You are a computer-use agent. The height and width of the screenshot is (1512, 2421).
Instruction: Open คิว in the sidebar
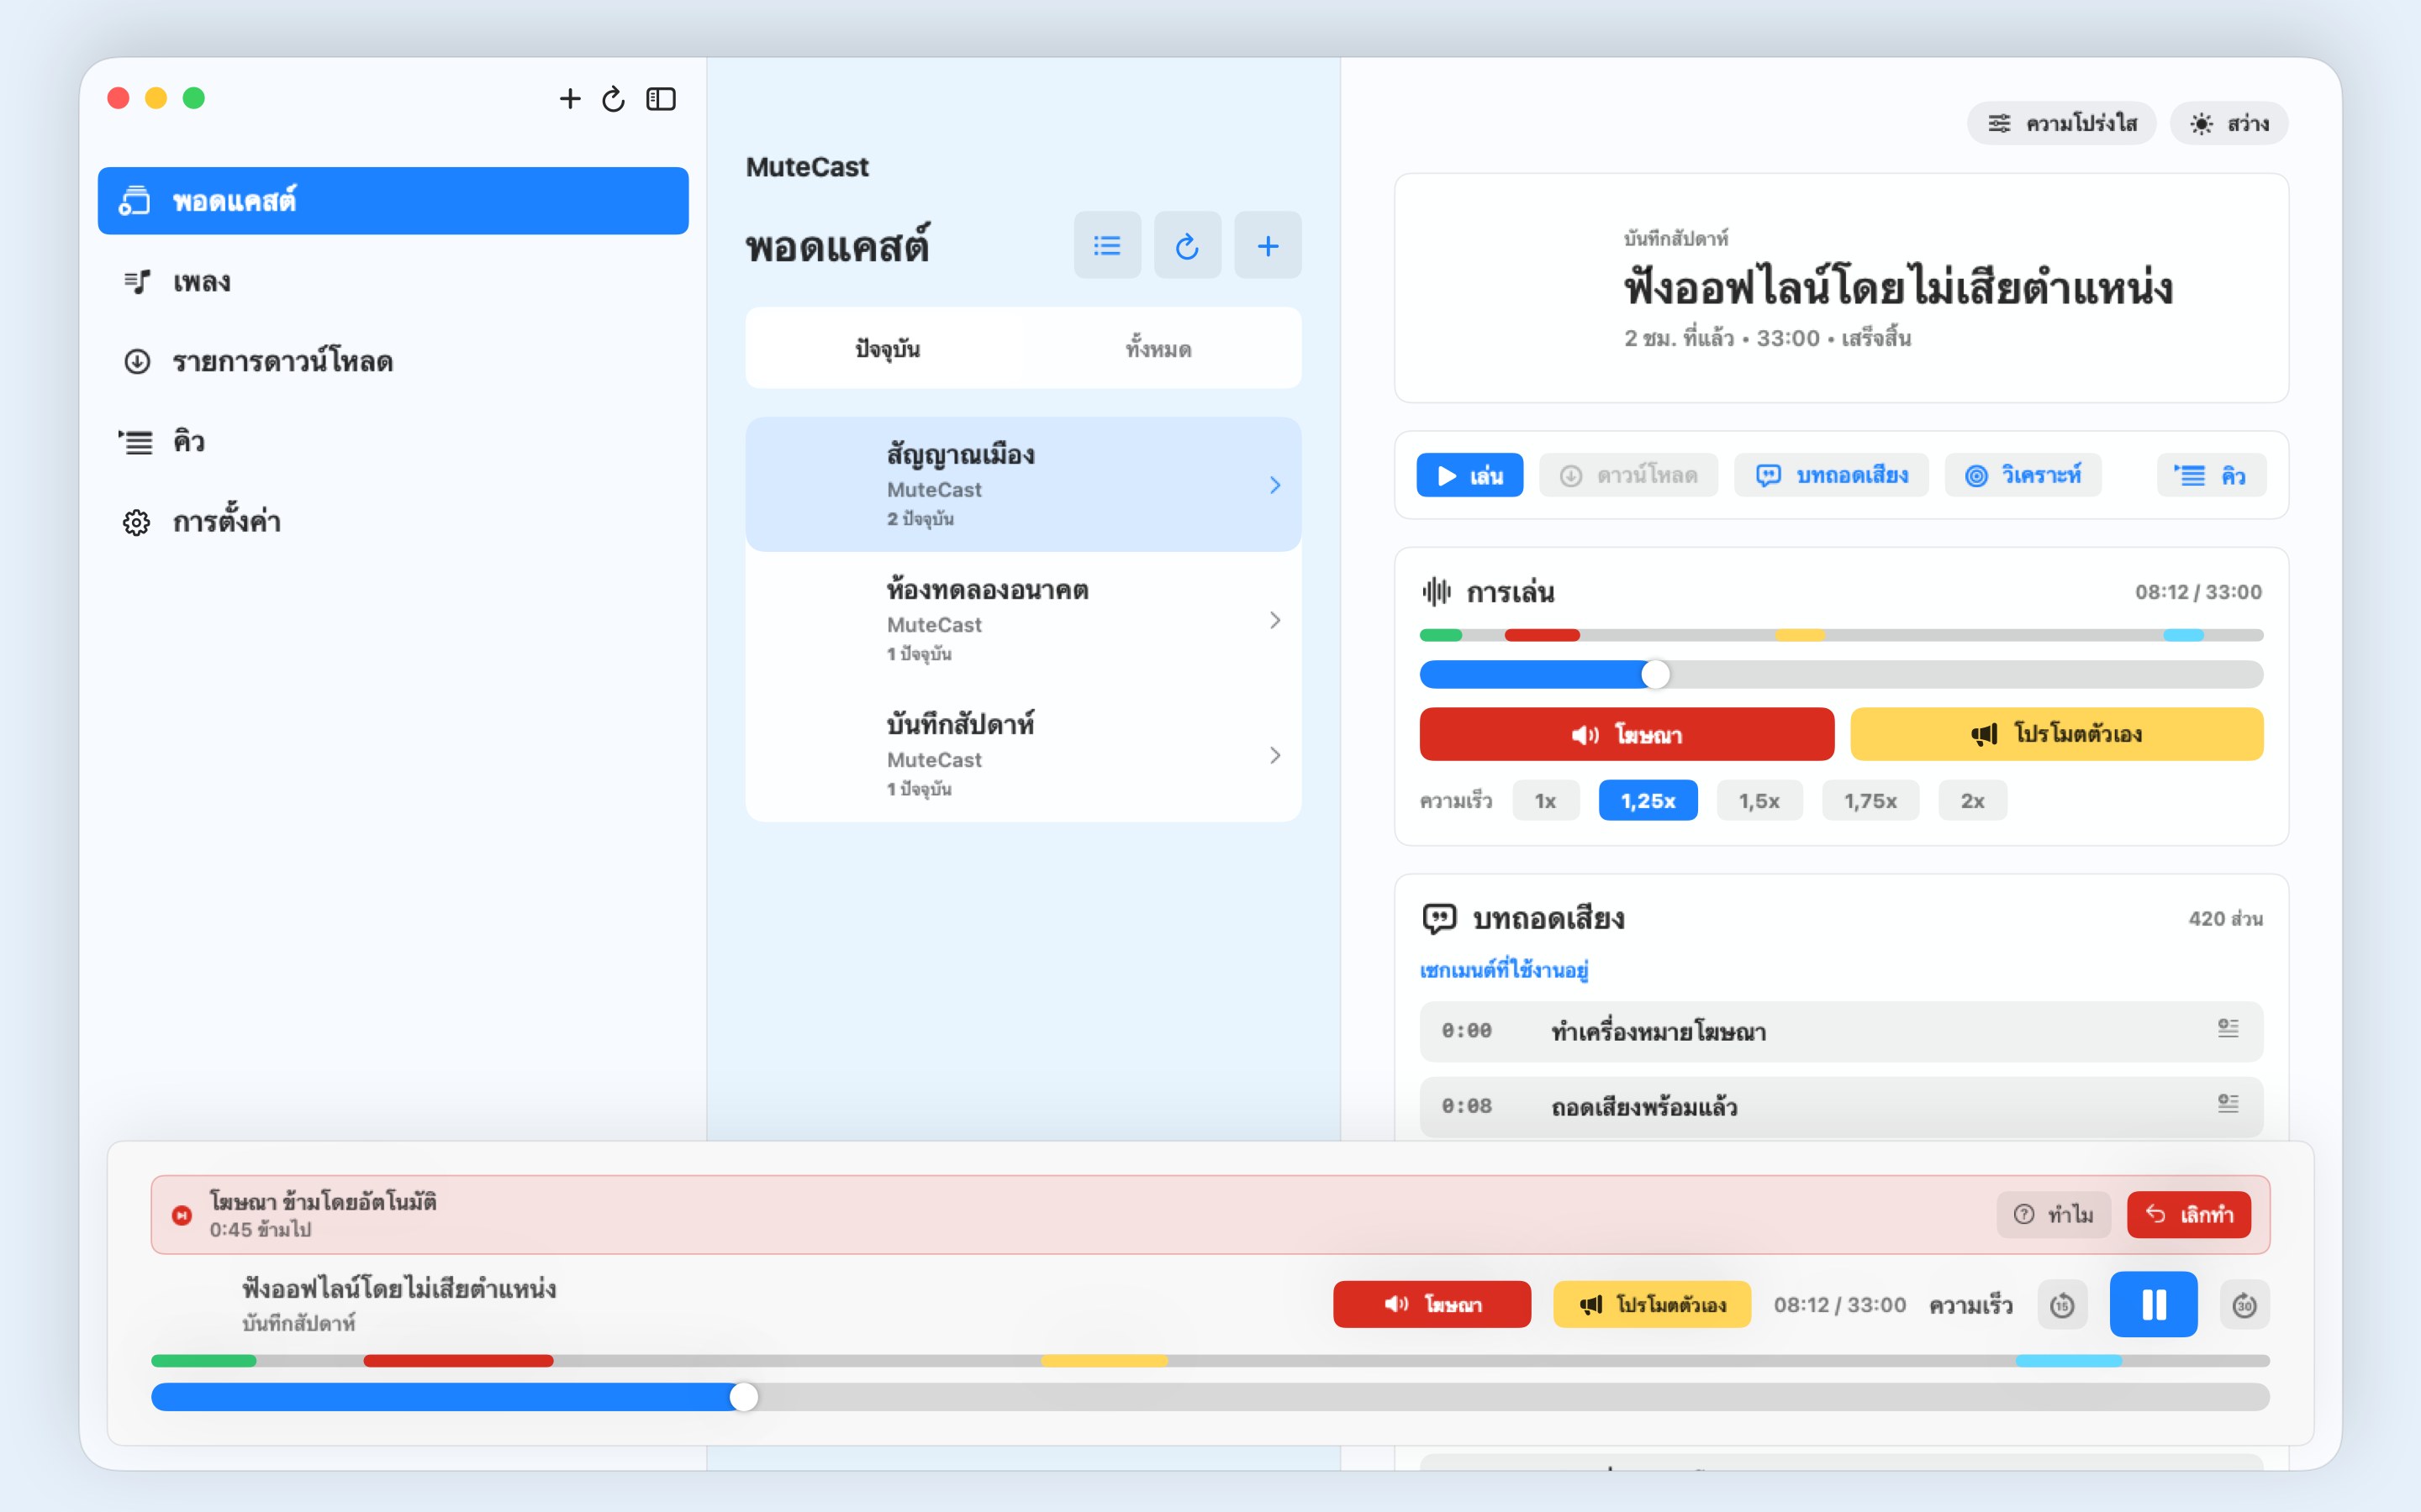pos(393,441)
